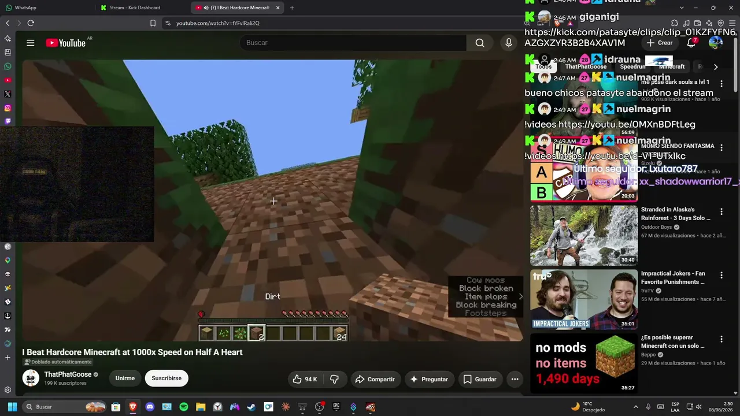
Task: Open the Leo AI sparkle icon in sidebar
Action: (8, 39)
